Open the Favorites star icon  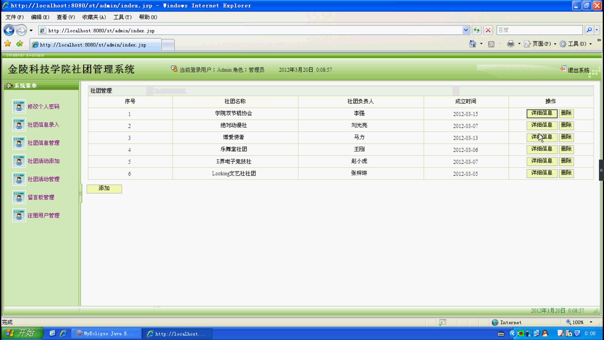pos(8,44)
